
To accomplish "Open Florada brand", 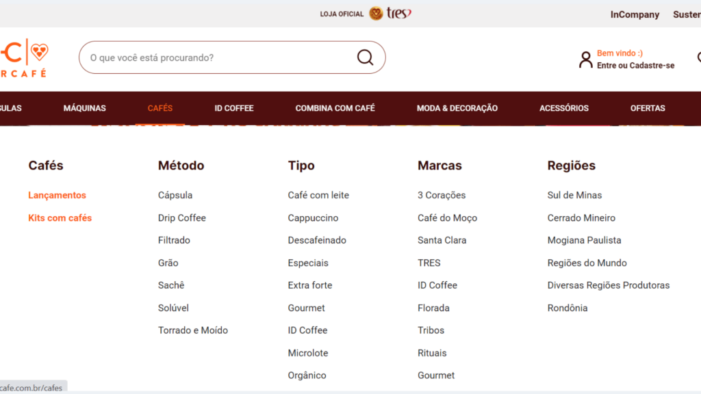I will 433,308.
